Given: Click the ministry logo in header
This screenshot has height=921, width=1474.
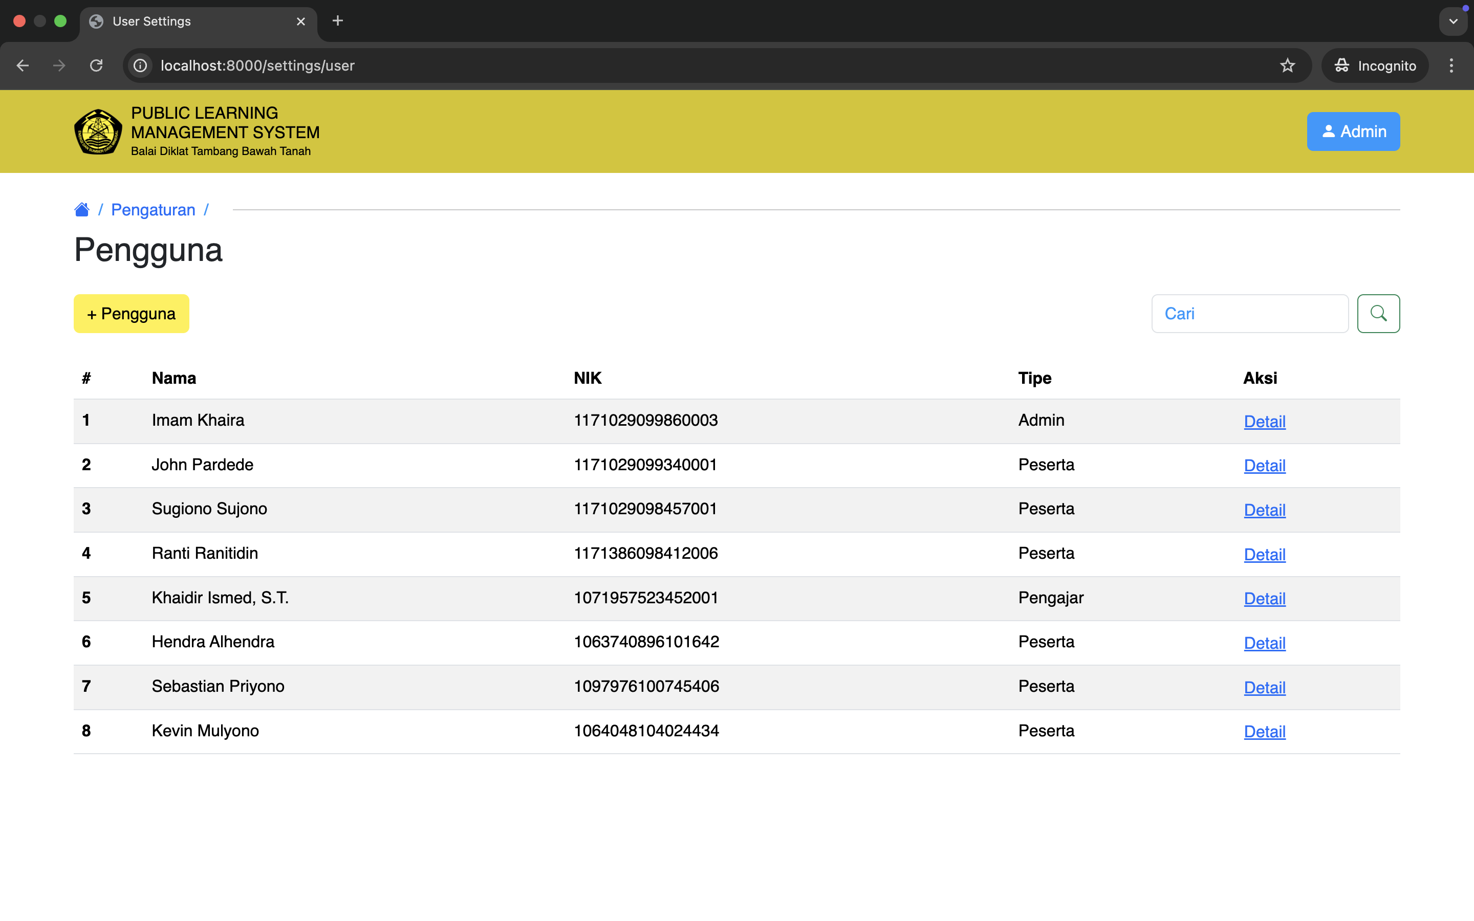Looking at the screenshot, I should point(97,131).
